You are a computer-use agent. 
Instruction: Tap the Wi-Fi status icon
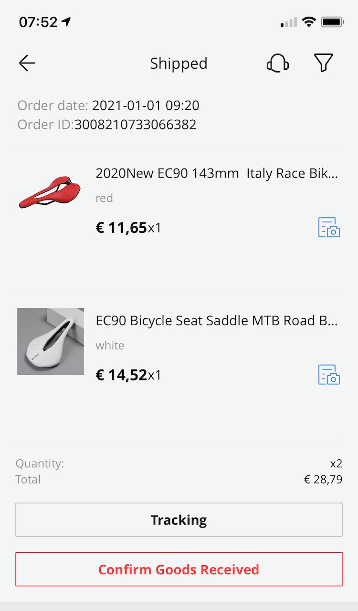309,22
